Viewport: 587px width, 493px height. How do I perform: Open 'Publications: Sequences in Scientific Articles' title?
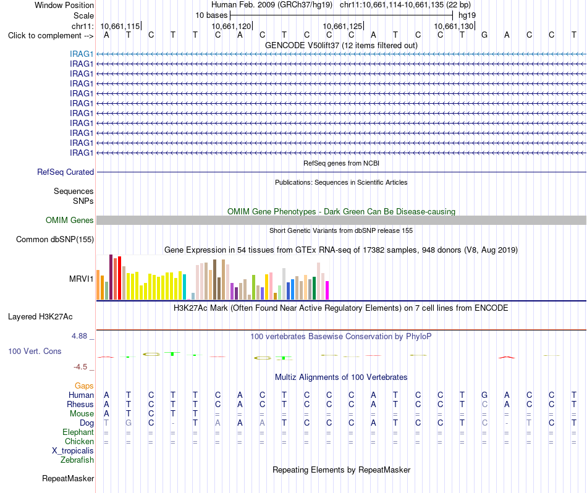click(341, 182)
